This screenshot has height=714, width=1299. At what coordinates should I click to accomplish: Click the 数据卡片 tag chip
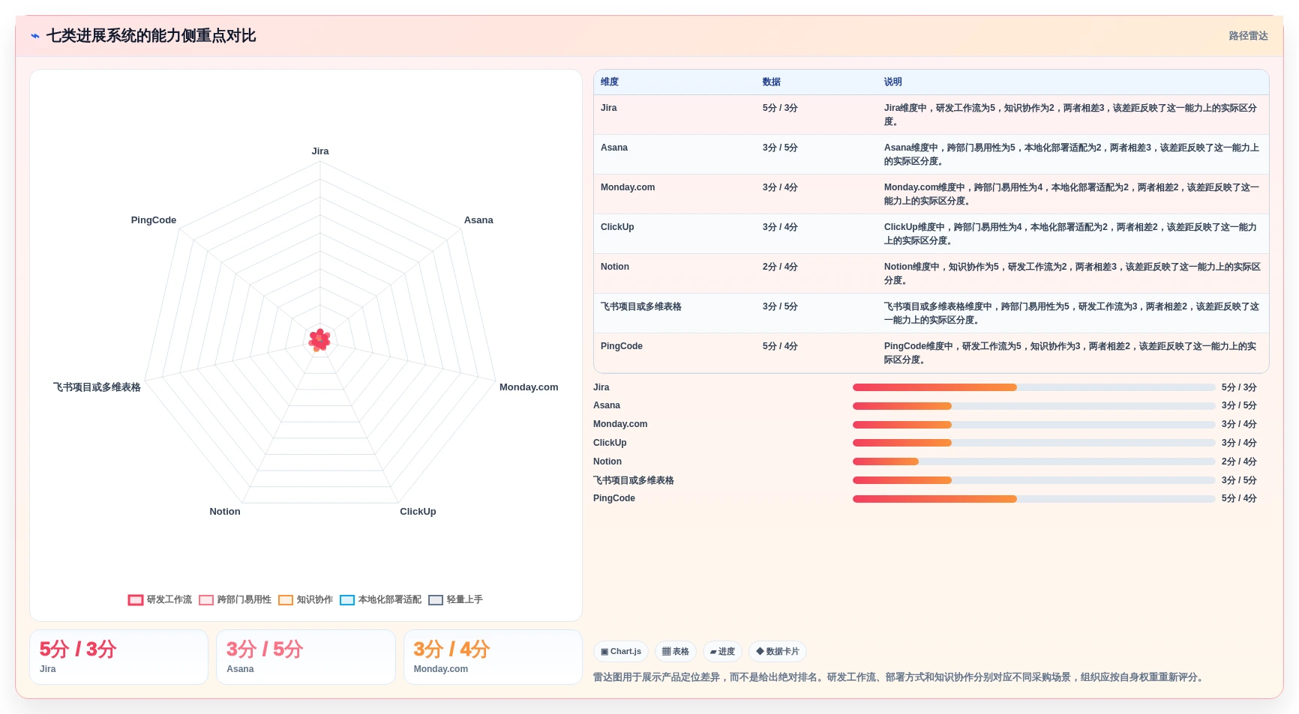pyautogui.click(x=778, y=652)
